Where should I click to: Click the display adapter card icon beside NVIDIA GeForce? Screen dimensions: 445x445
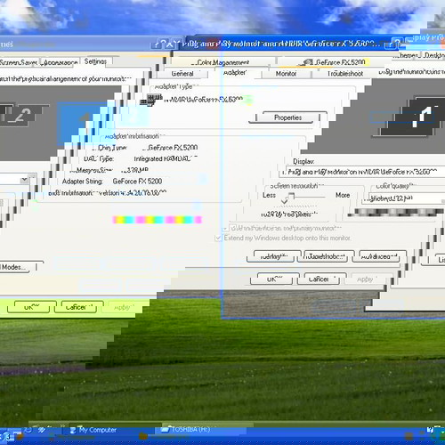click(x=151, y=100)
